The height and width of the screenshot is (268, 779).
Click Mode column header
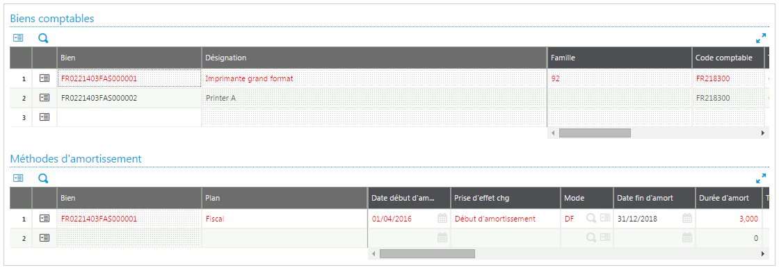coord(587,198)
